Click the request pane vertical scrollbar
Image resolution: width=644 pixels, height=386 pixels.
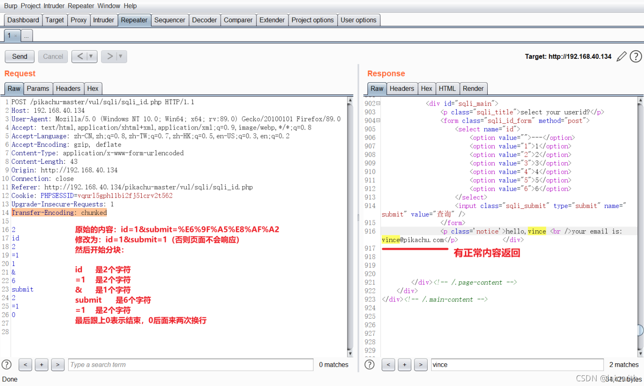click(x=350, y=226)
